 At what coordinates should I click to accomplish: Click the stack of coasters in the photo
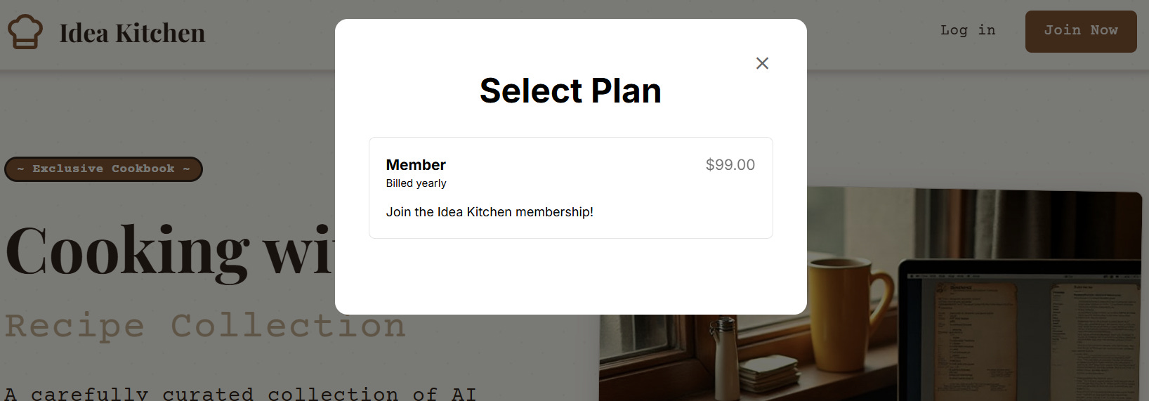tap(768, 374)
